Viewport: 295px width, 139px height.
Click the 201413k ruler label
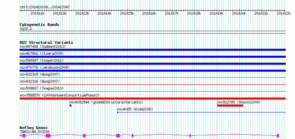(x=82, y=13)
